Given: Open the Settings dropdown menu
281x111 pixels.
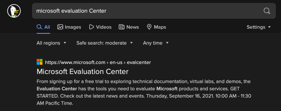Looking at the screenshot, I should coord(258,27).
